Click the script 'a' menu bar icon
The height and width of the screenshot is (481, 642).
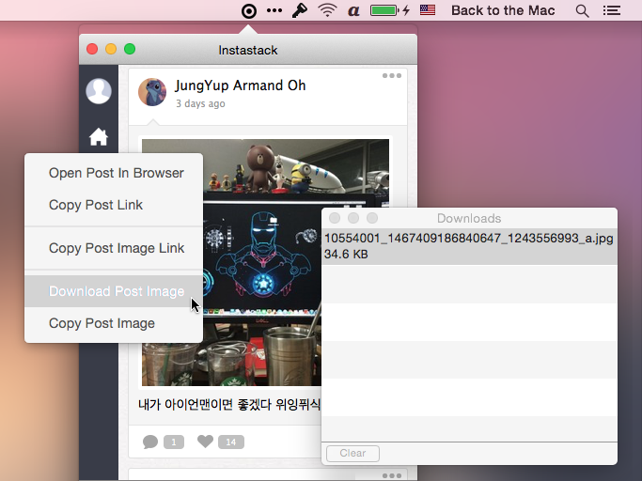(x=353, y=11)
